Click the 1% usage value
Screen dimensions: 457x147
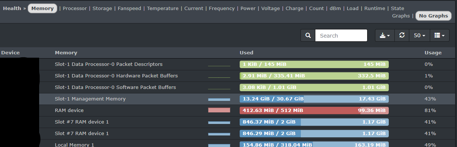click(429, 76)
